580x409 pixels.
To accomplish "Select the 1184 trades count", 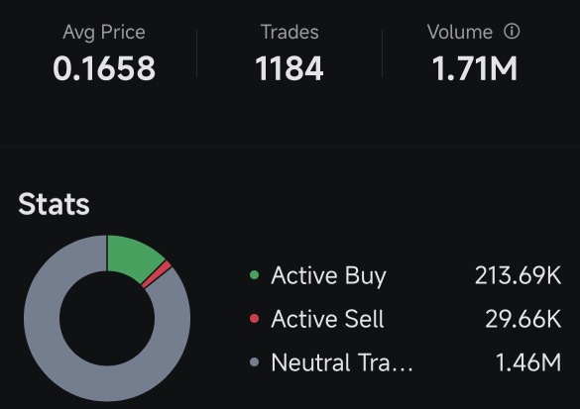I will (290, 68).
